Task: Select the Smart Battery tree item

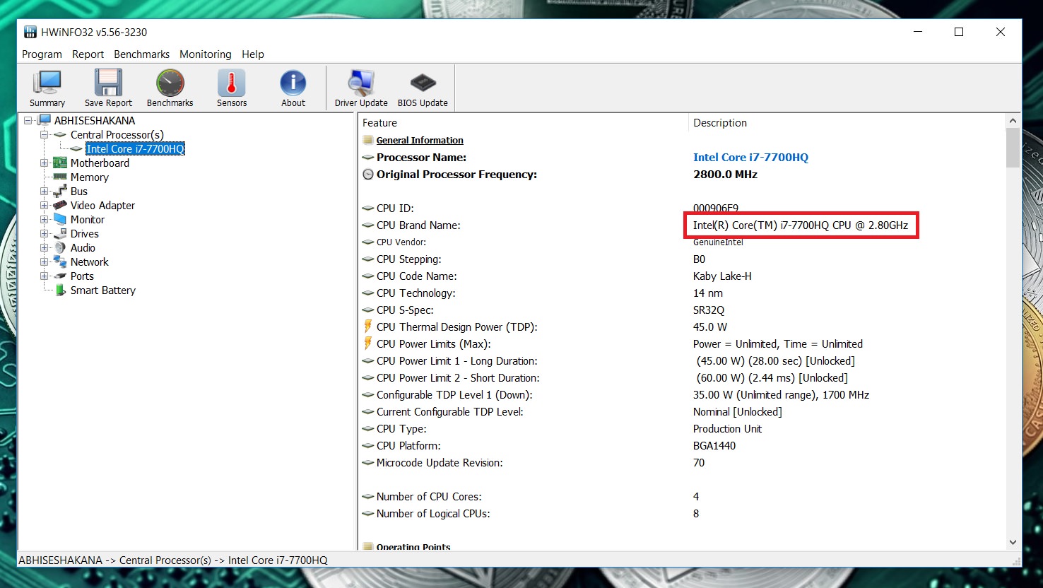Action: tap(102, 290)
